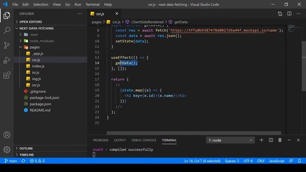Open _app.js in the file tree

[51, 54]
